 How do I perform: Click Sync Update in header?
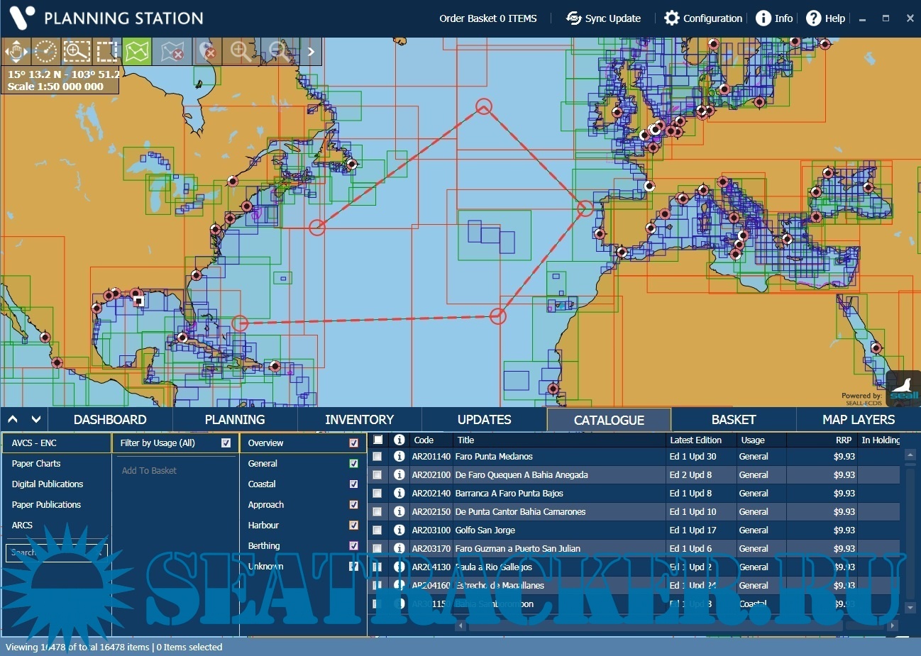[604, 18]
